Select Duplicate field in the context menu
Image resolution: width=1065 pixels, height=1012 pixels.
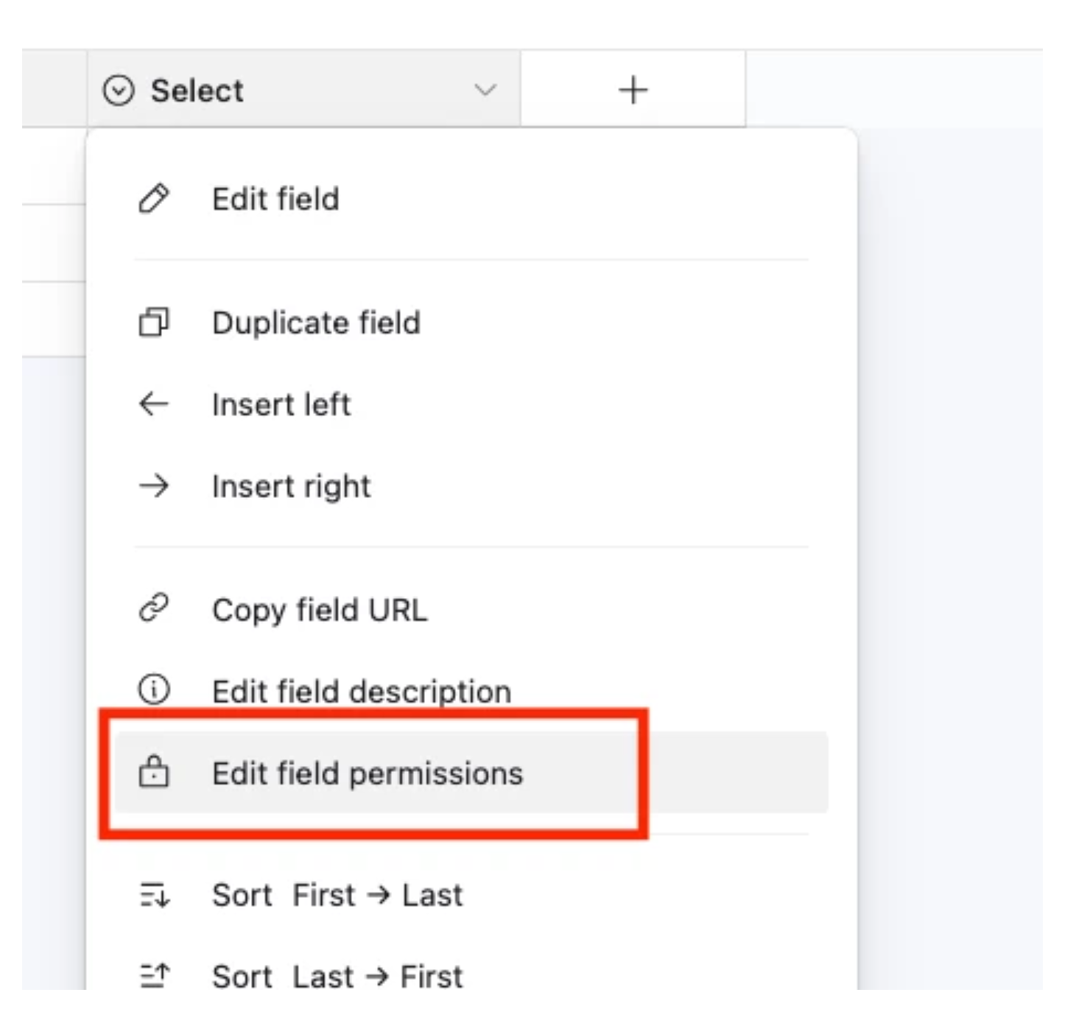click(317, 322)
